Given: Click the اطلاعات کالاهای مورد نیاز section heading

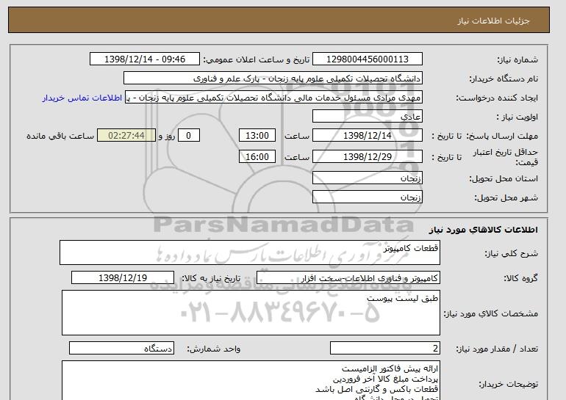Looking at the screenshot, I should (484, 230).
